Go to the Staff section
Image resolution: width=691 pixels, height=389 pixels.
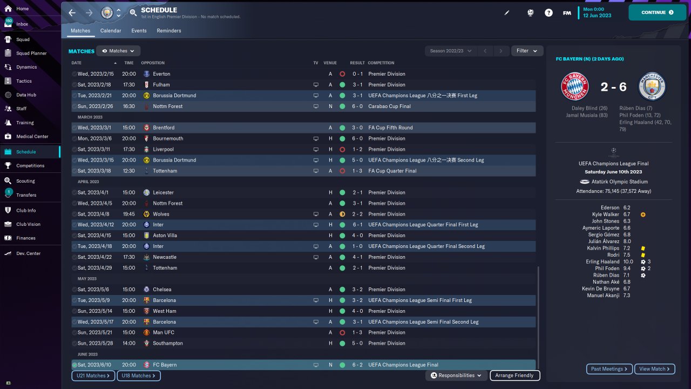point(21,109)
